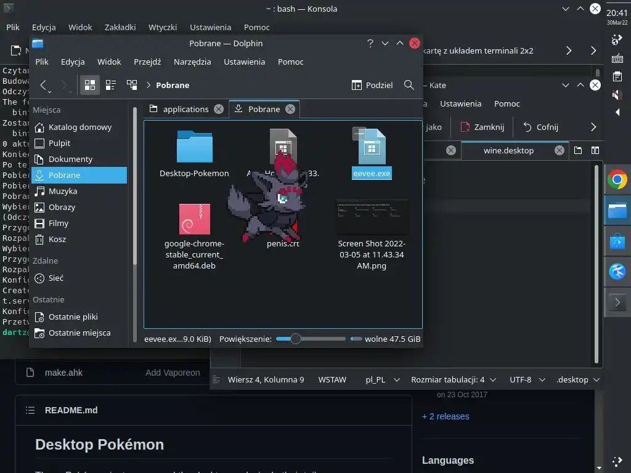Image resolution: width=631 pixels, height=473 pixels.
Task: Click Konsola new tab toolbar icon
Action: [x=15, y=51]
